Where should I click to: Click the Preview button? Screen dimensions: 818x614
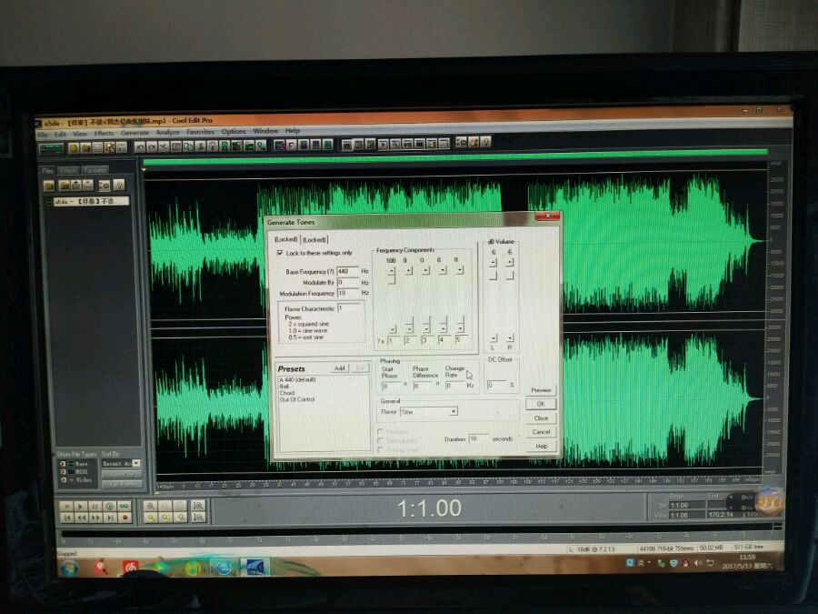(x=541, y=390)
